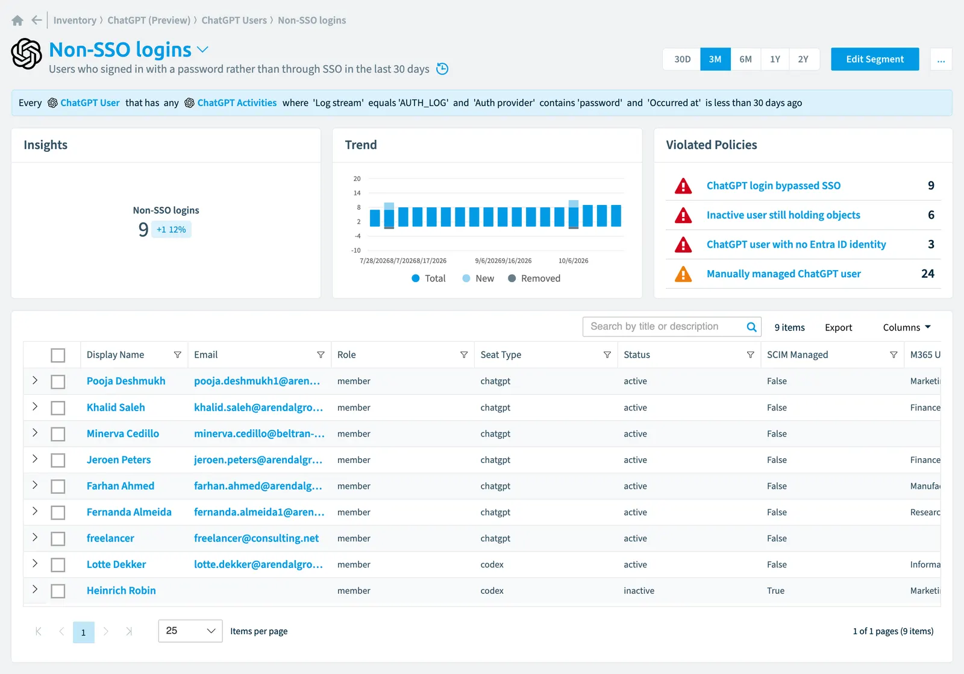Viewport: 964px width, 674px height.
Task: Open the Status column filter icon
Action: (x=750, y=355)
